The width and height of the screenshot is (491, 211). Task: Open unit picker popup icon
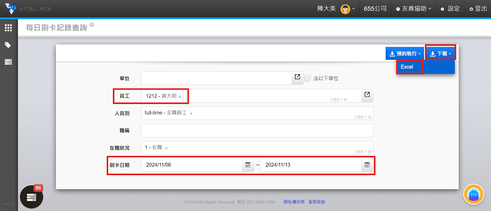point(297,77)
